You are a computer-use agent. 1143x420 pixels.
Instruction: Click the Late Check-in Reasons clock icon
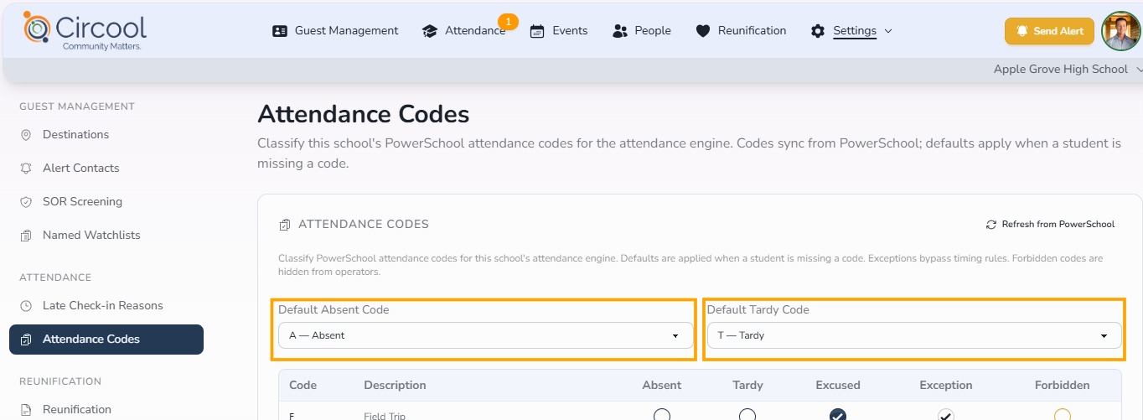pyautogui.click(x=26, y=306)
